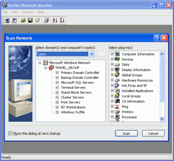This screenshot has width=174, height=161.
Task: Click the Scan button
Action: pos(127,133)
